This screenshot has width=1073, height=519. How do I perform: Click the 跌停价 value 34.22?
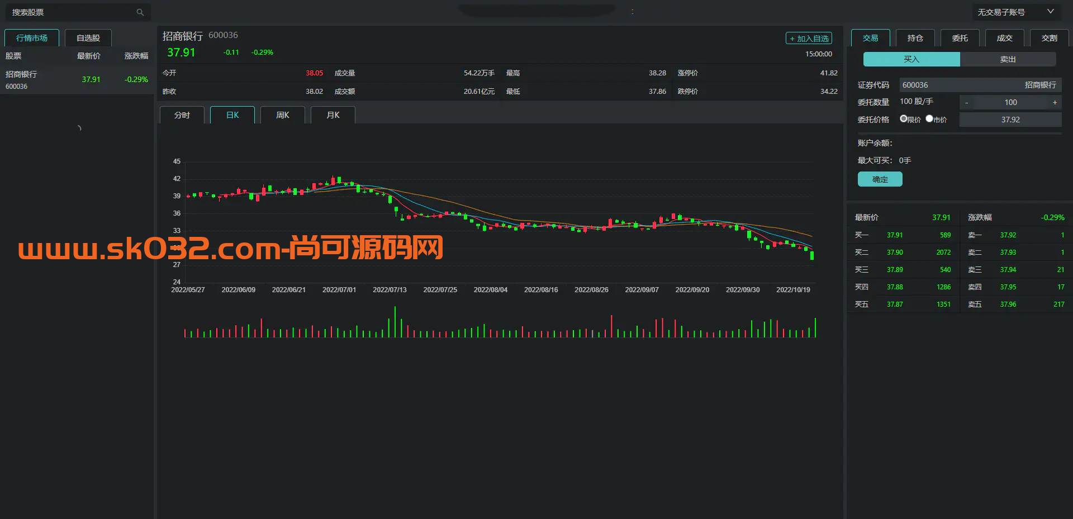[829, 92]
